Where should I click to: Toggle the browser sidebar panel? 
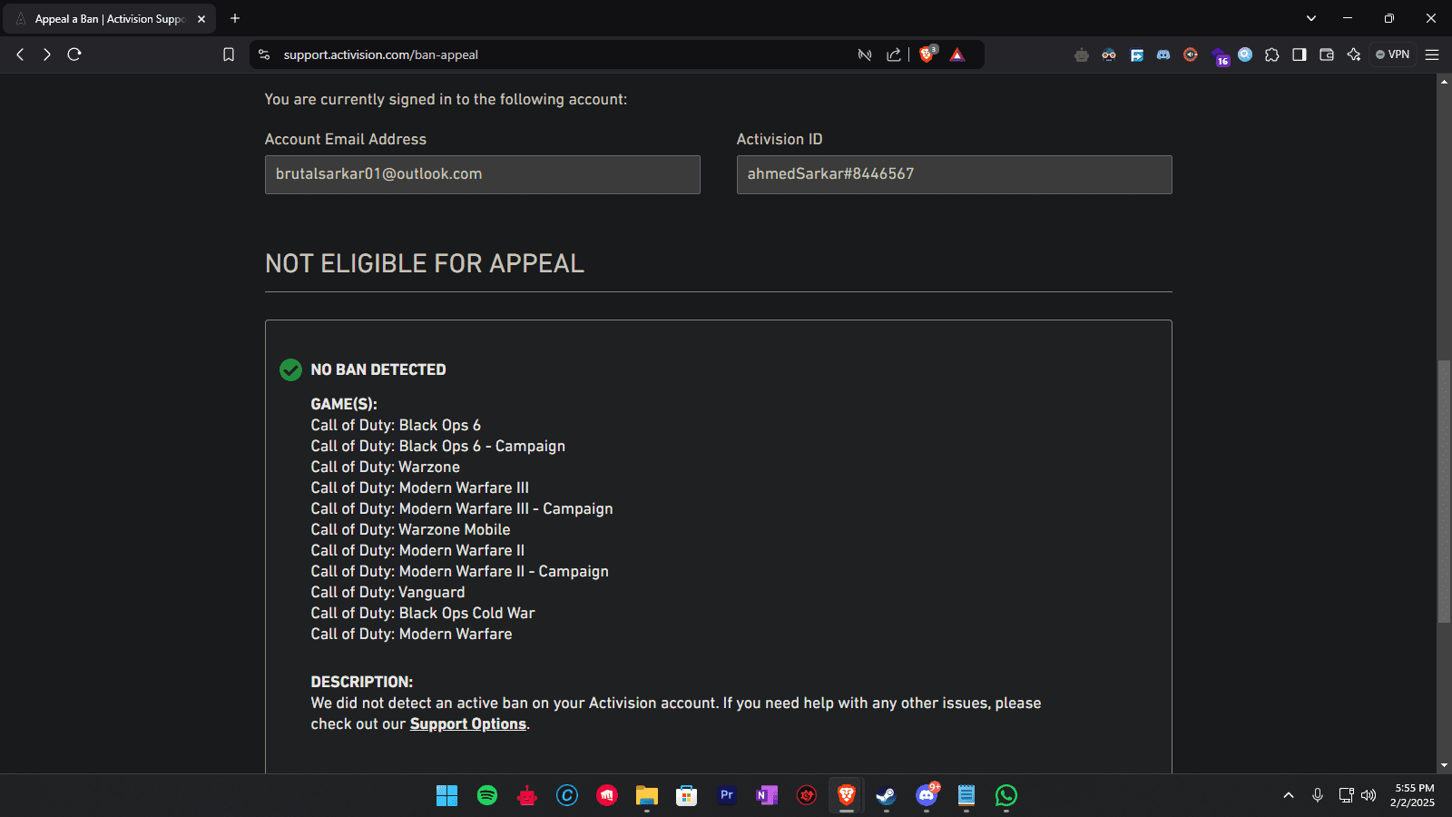coord(1300,54)
